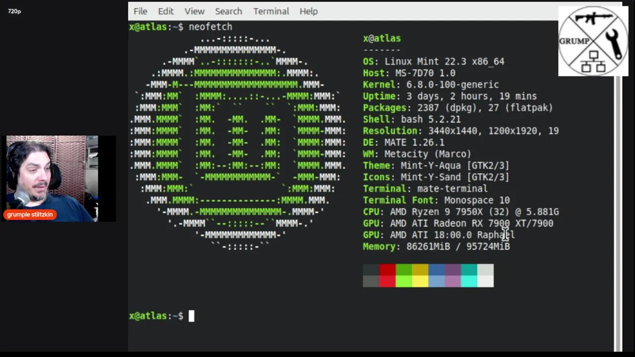Viewport: 635px width, 357px height.
Task: Click the GRUMP channel logo
Action: tap(593, 41)
